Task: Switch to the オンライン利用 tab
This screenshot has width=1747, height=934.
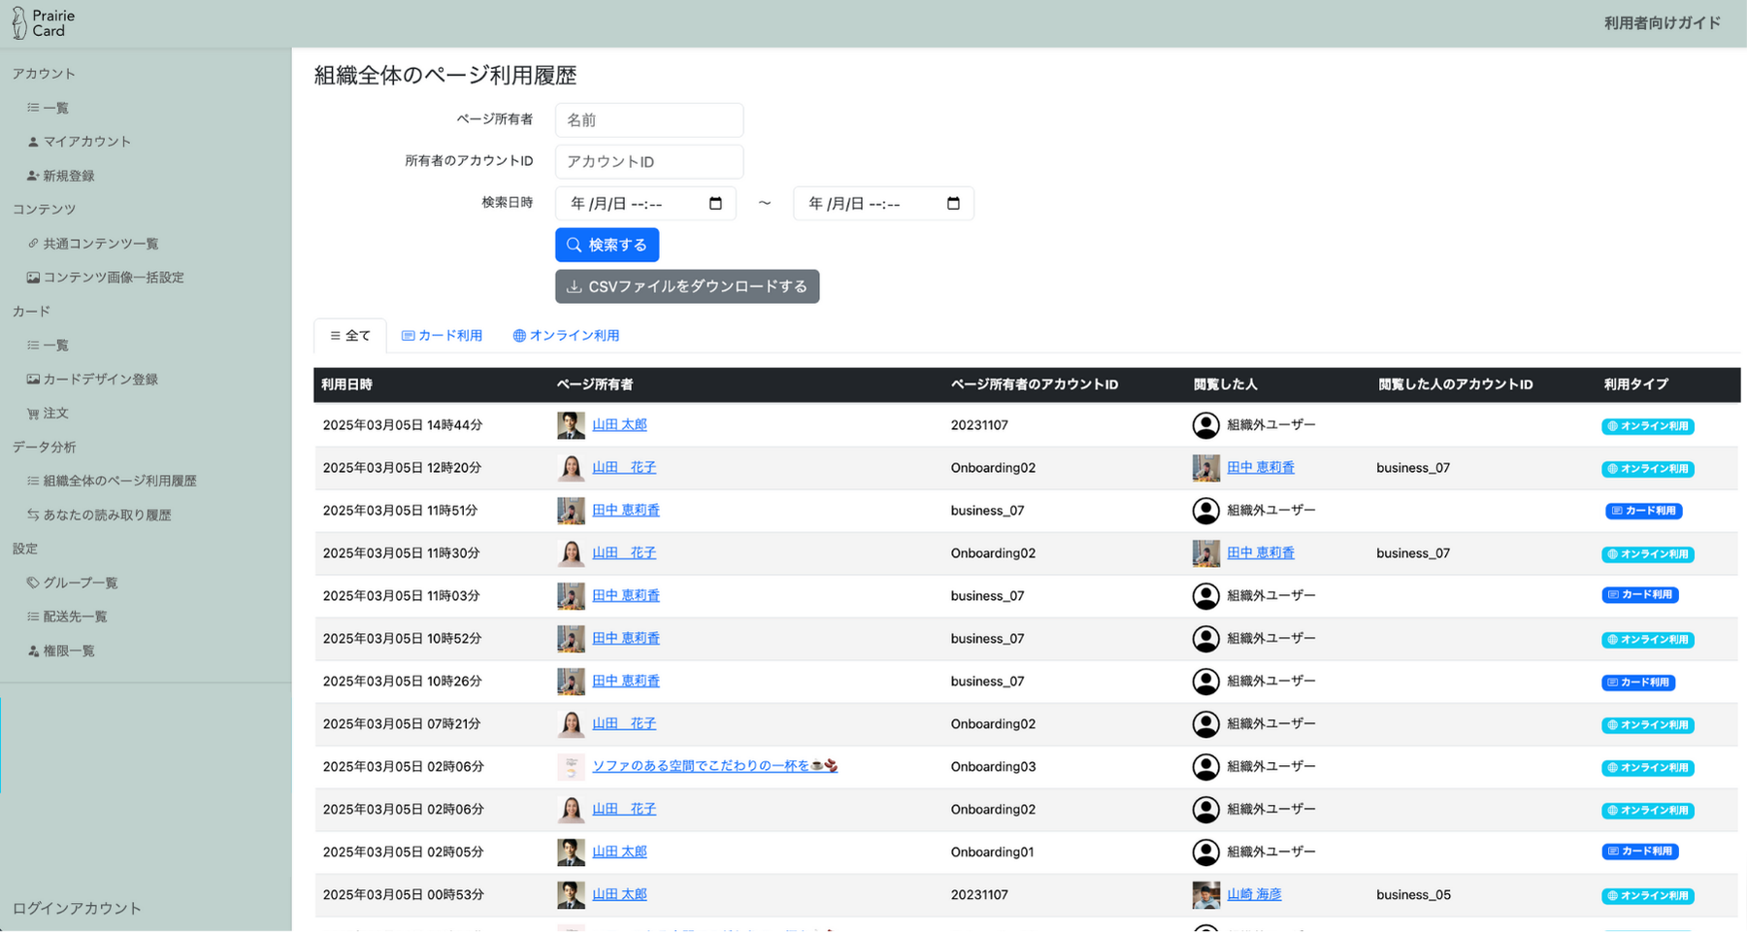Action: 566,336
